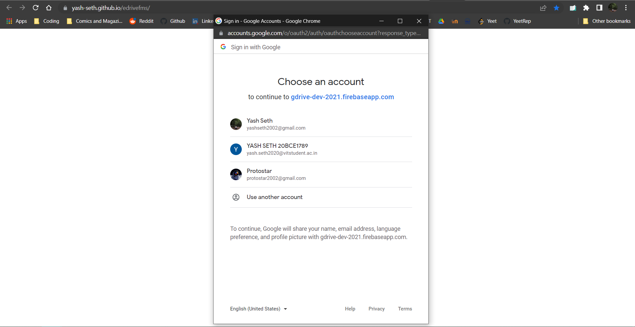Screen dimensions: 635x327
Task: Click the Use another account person icon
Action: pyautogui.click(x=236, y=197)
